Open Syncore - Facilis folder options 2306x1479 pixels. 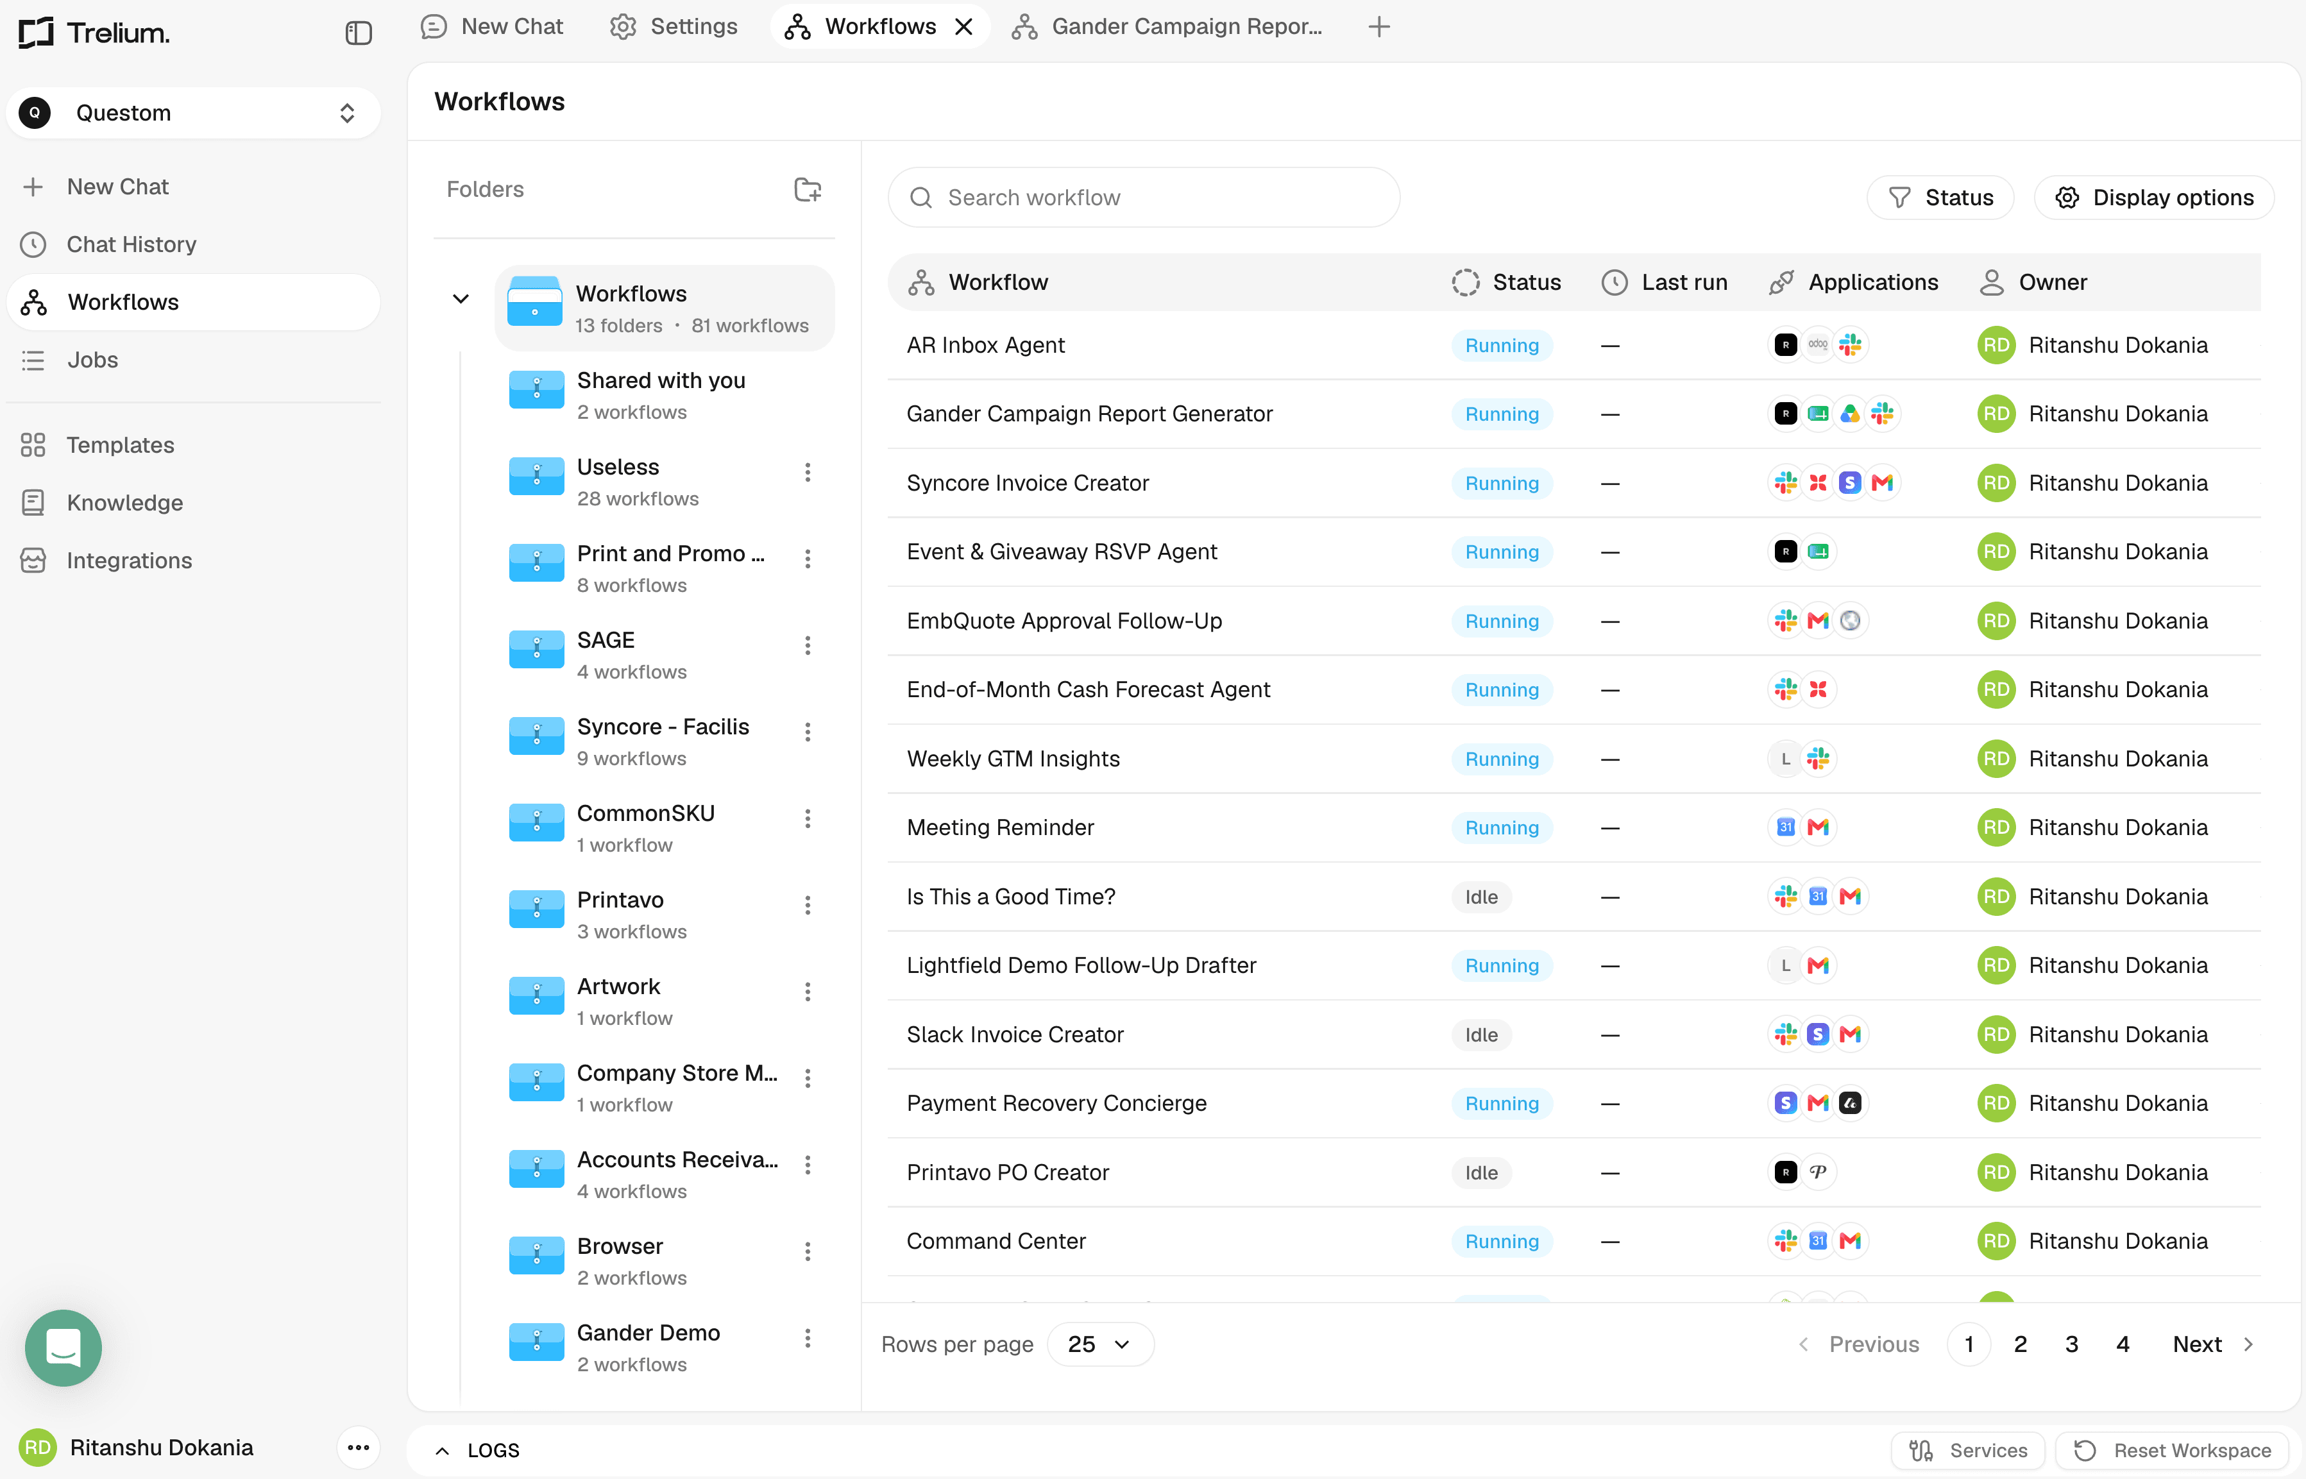click(x=808, y=732)
